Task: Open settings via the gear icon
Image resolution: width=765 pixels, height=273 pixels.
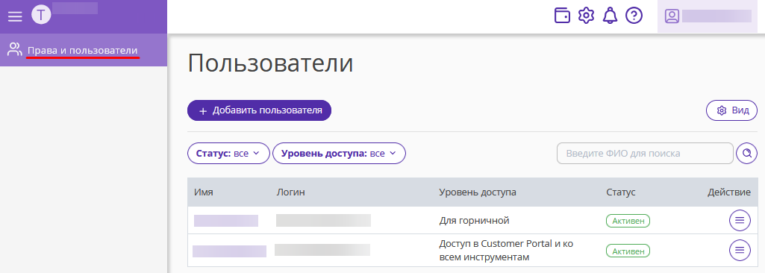Action: pos(586,16)
